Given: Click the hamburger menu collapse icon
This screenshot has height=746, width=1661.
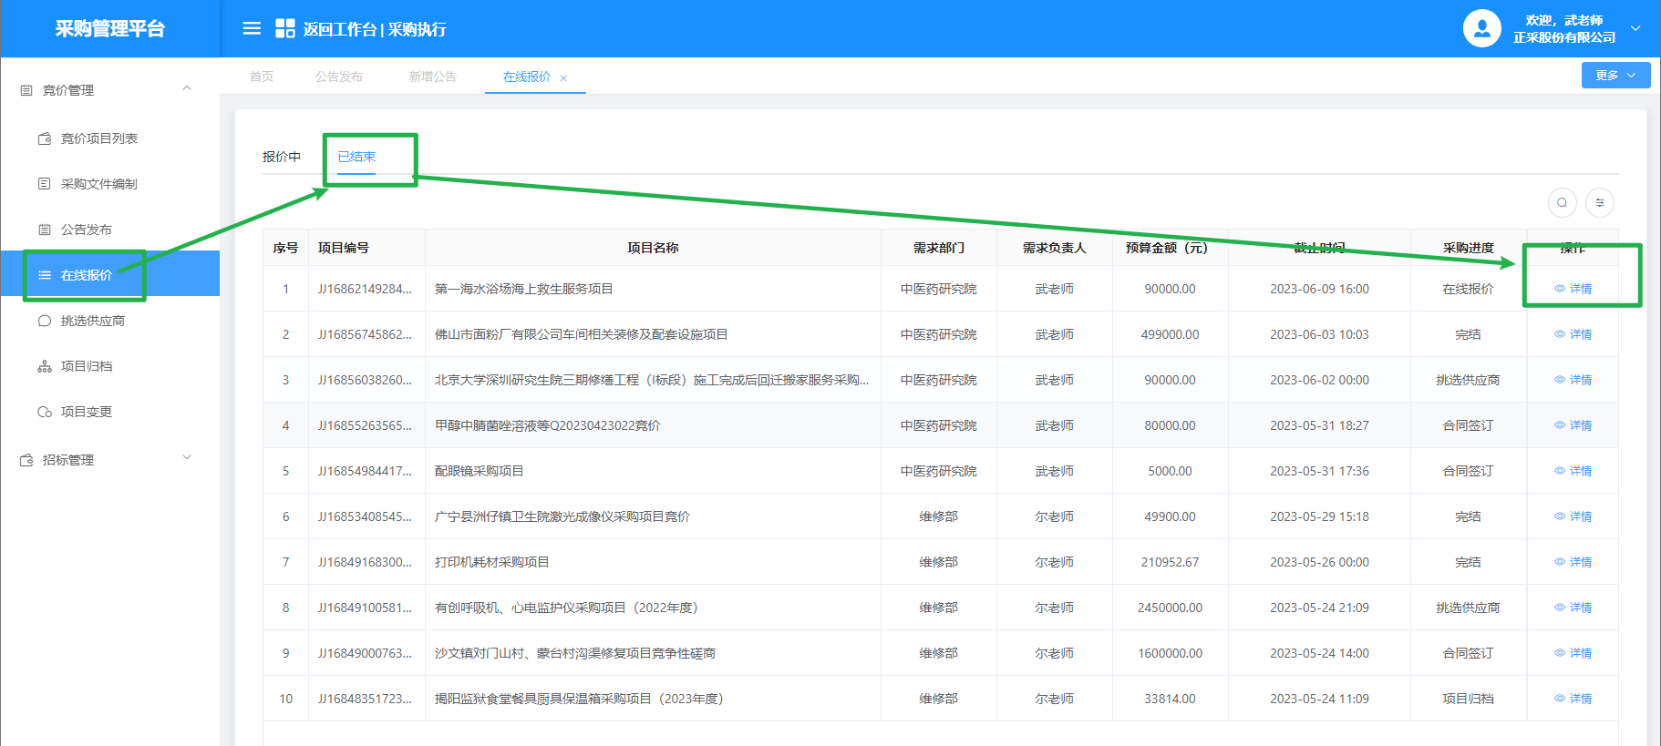Looking at the screenshot, I should pyautogui.click(x=252, y=28).
